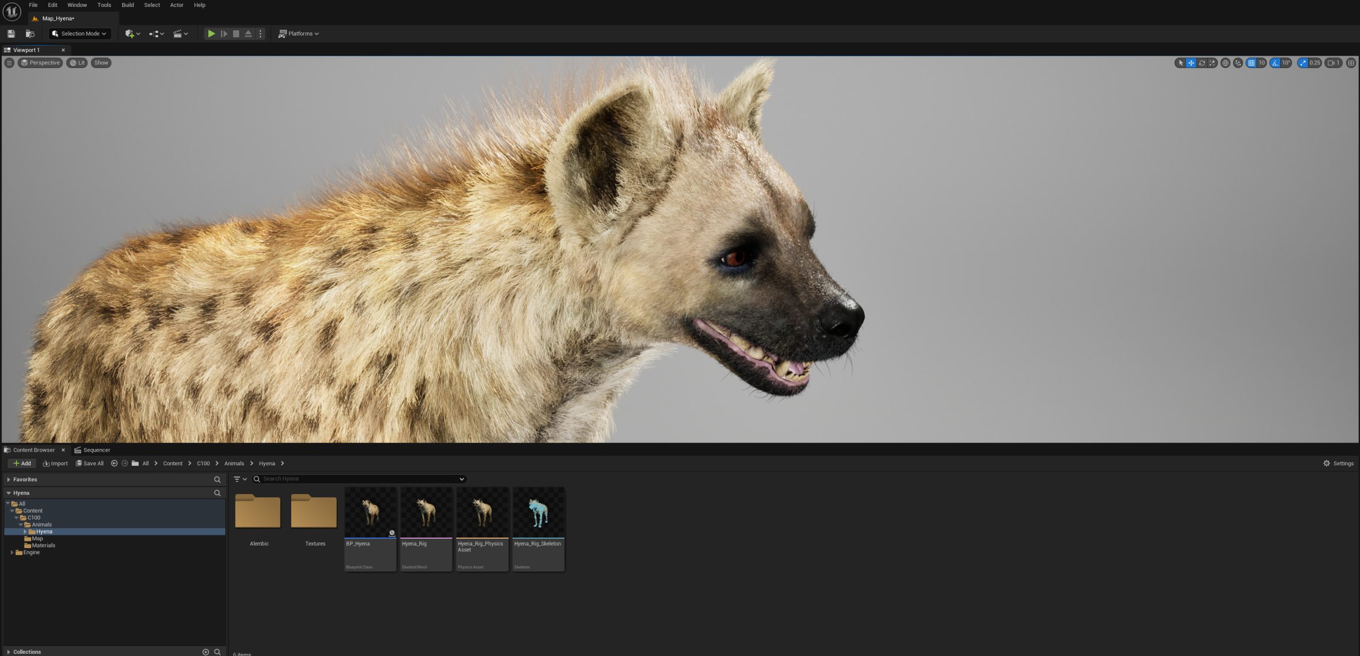Click the C100 breadcrumb path segment

203,463
